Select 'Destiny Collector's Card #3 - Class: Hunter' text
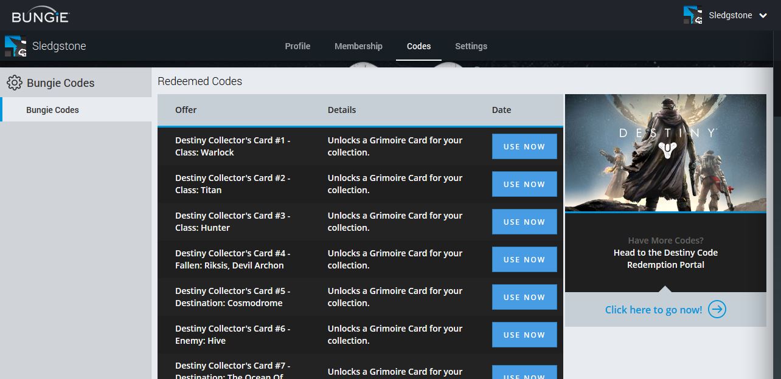Screen dimensions: 781x379 [233, 222]
